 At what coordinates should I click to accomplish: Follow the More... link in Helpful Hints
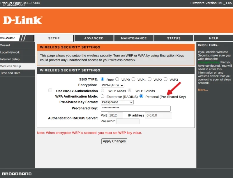tap(203, 90)
